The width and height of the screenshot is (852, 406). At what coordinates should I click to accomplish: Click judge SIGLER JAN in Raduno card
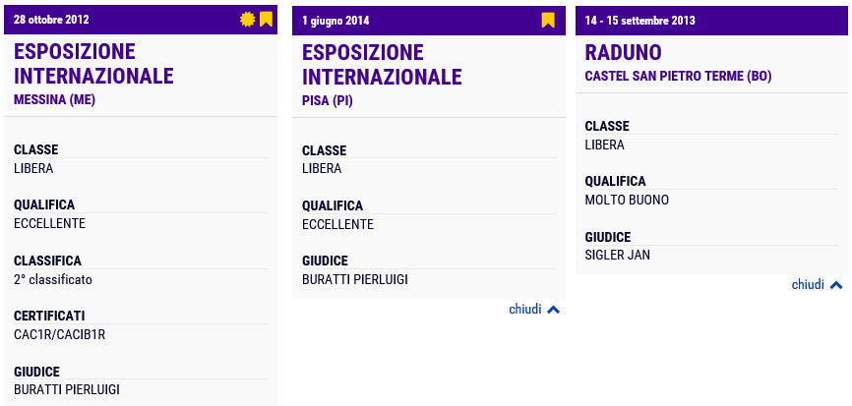pos(617,256)
